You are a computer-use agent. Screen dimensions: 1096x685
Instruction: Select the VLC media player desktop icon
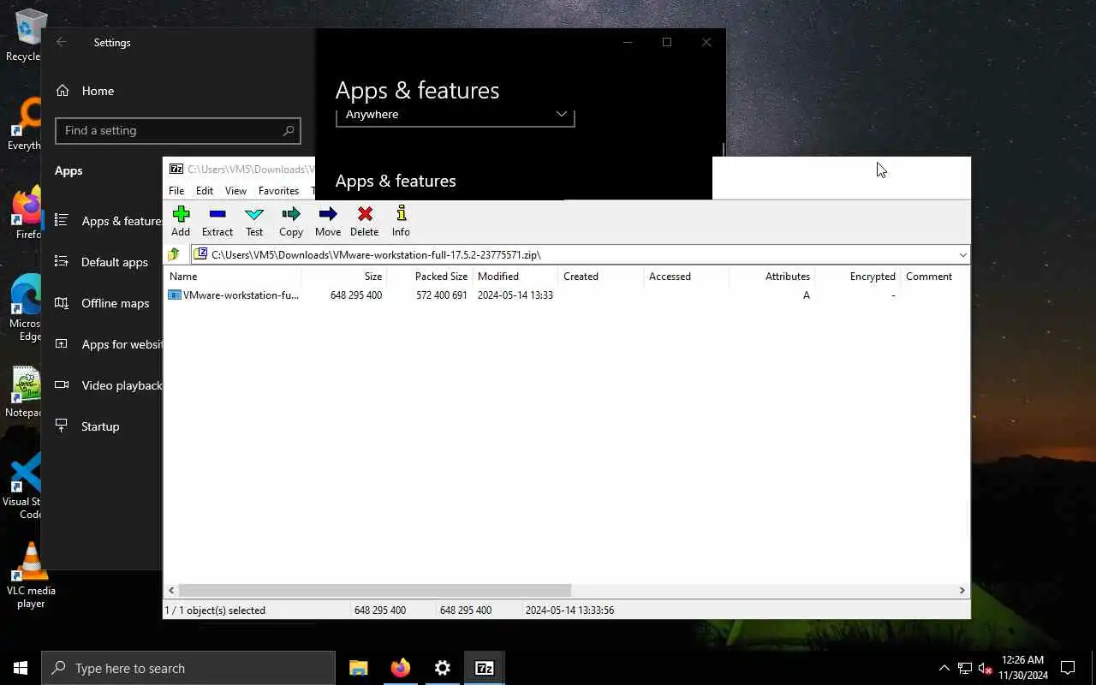[31, 575]
